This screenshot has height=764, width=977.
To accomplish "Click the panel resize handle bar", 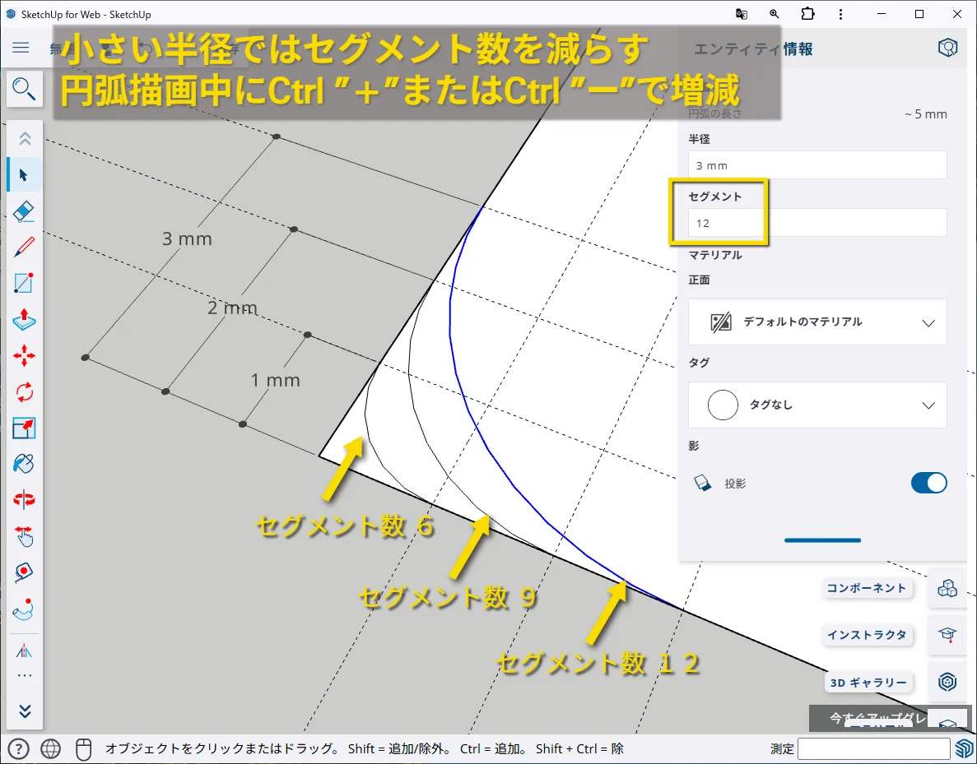I will click(x=822, y=539).
